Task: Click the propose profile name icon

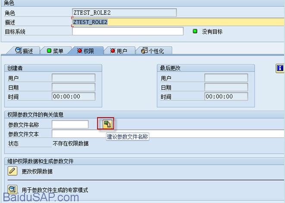Action: (x=106, y=124)
